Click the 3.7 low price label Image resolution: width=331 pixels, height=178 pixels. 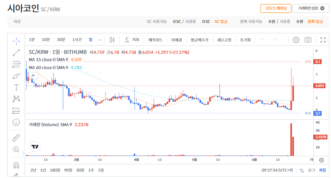[x=318, y=113]
